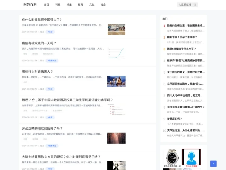Open hot item 隐秘的色情生意
Image resolution: width=226 pixels, height=170 pixels.
186,25
